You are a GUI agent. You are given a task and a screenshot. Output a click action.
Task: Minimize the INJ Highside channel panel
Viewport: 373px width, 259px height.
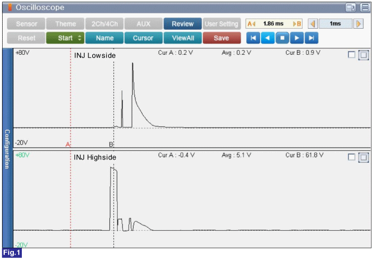coord(352,157)
